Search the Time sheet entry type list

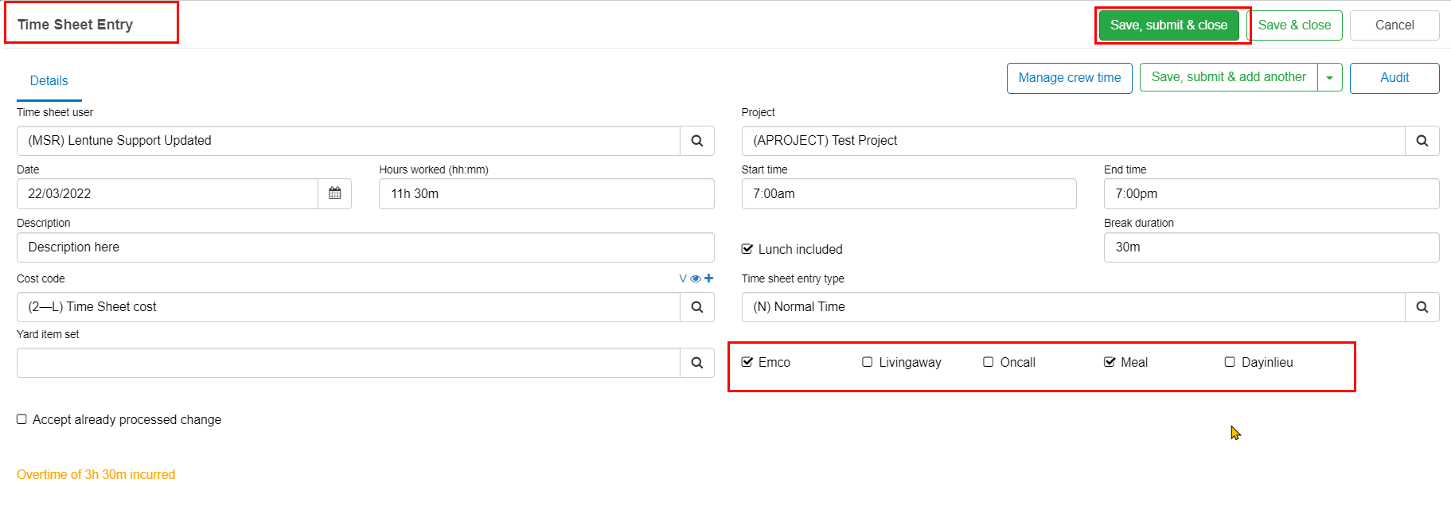[1422, 307]
